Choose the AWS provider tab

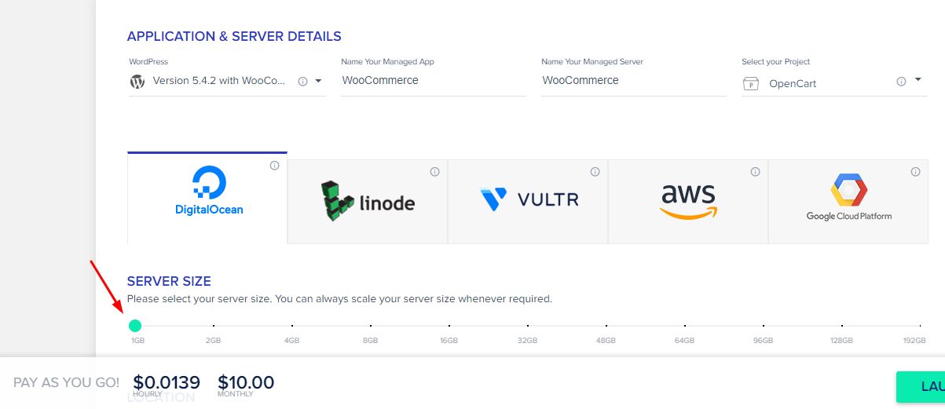[x=688, y=202]
